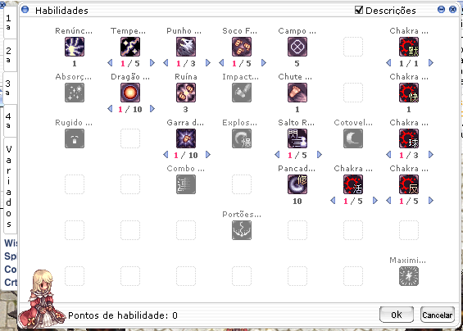463x331 pixels.
Task: Open the Variados tab
Action: click(x=10, y=186)
